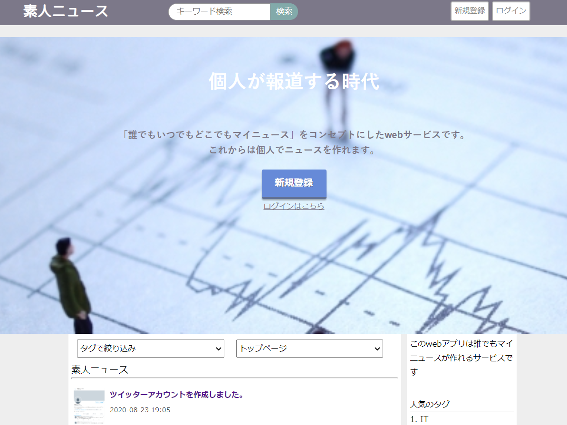Open 新規登録 in the top header

470,11
